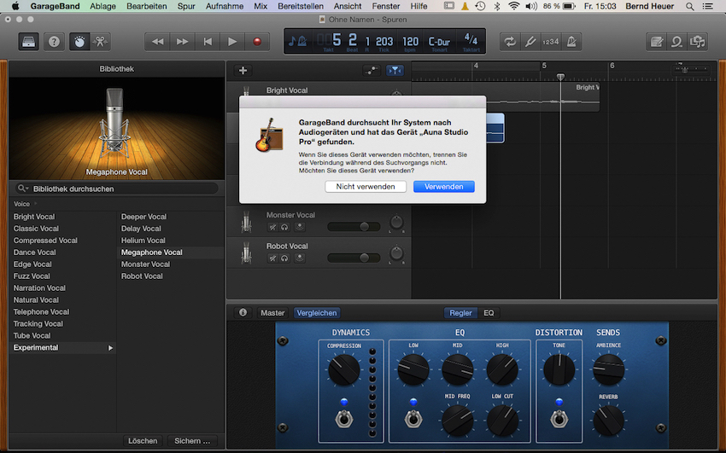Click the playhead marker in the ruler
This screenshot has width=726, height=453.
coord(560,77)
